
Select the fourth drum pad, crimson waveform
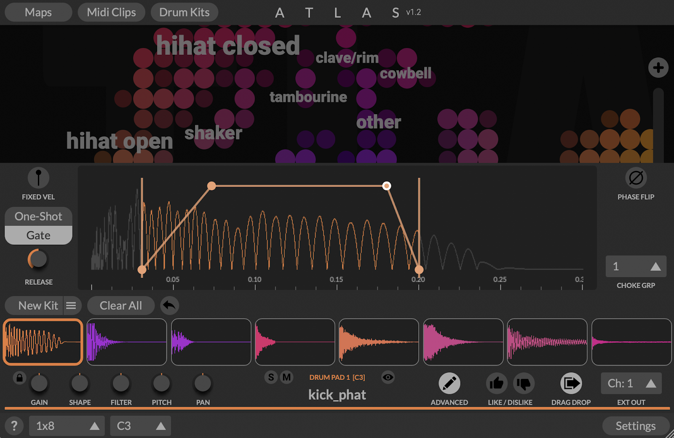tap(295, 342)
